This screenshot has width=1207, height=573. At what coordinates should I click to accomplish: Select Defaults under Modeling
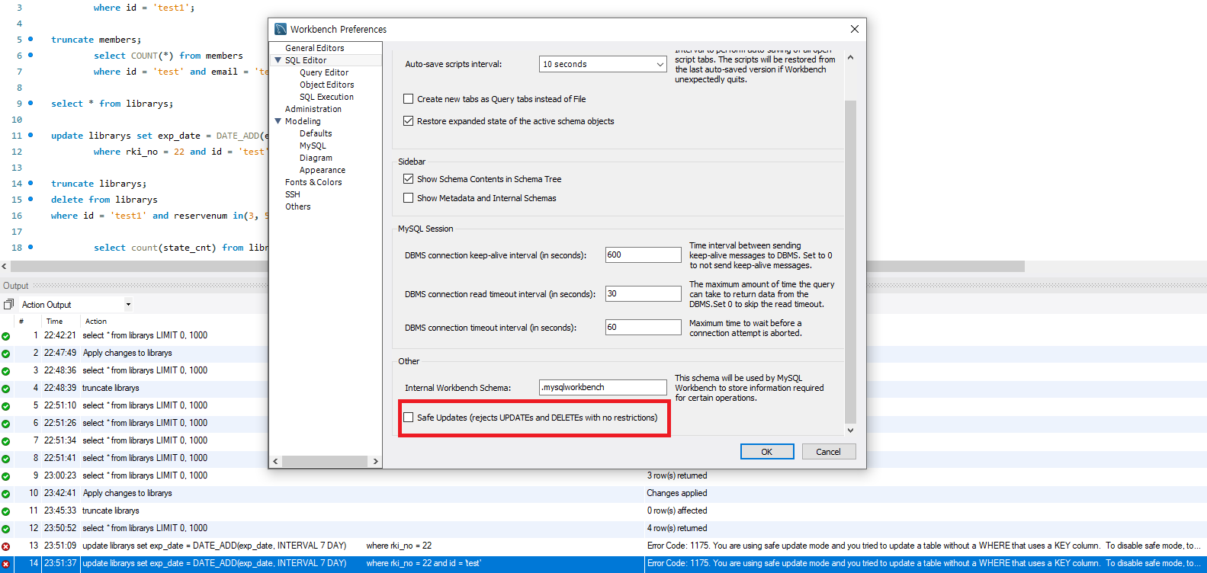click(316, 133)
